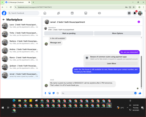Image resolution: width=146 pixels, height=117 pixels.
Task: Open Nashyra's conversation
Action: [x=20, y=42]
